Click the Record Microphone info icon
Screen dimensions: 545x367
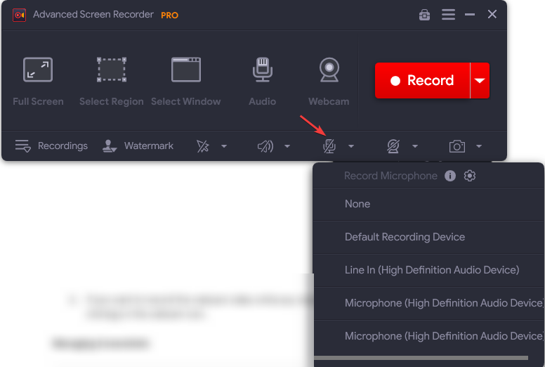click(450, 176)
